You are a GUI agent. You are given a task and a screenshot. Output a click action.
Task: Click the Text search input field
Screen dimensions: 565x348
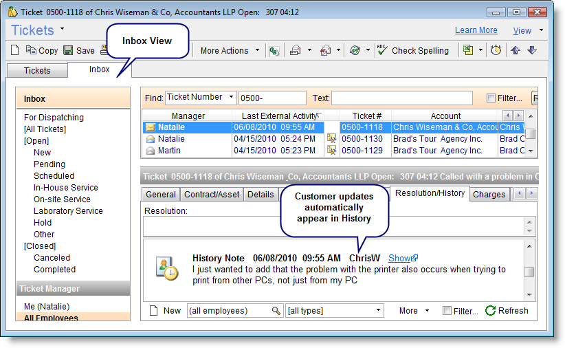(x=402, y=98)
